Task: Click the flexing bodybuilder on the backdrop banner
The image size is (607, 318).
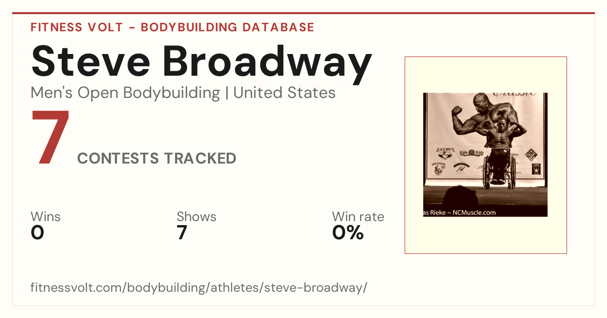Action: click(485, 120)
